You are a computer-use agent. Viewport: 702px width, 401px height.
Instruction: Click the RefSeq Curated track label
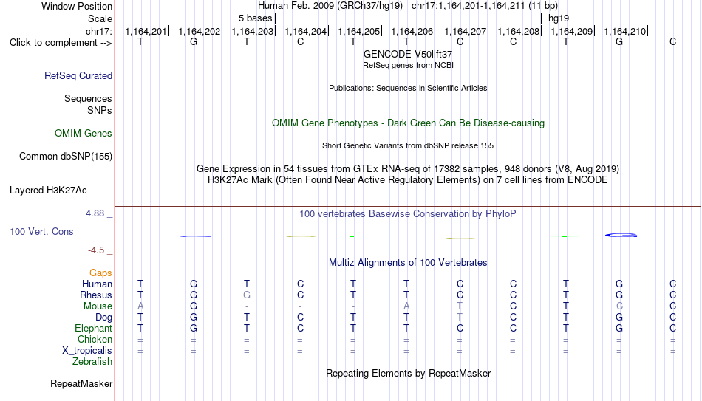78,75
